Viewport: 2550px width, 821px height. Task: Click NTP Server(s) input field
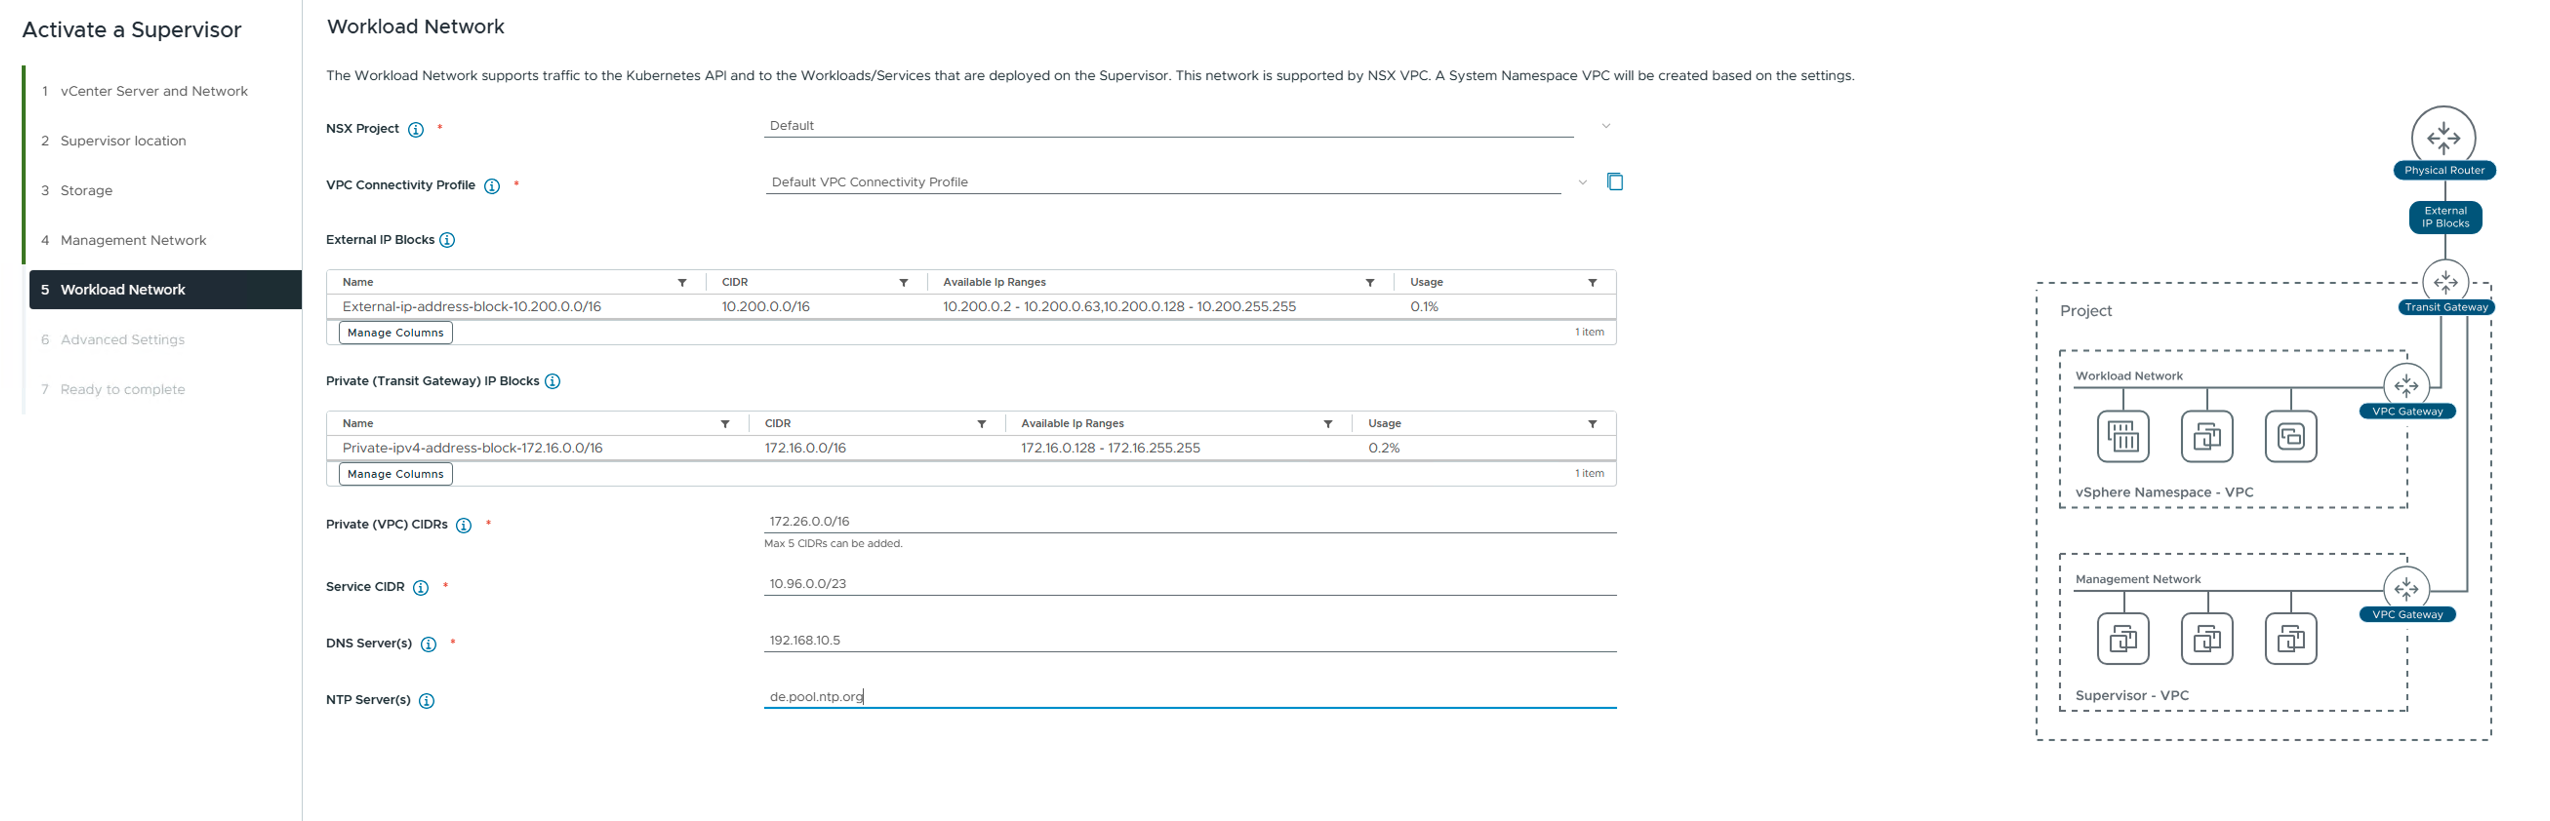click(x=1190, y=696)
